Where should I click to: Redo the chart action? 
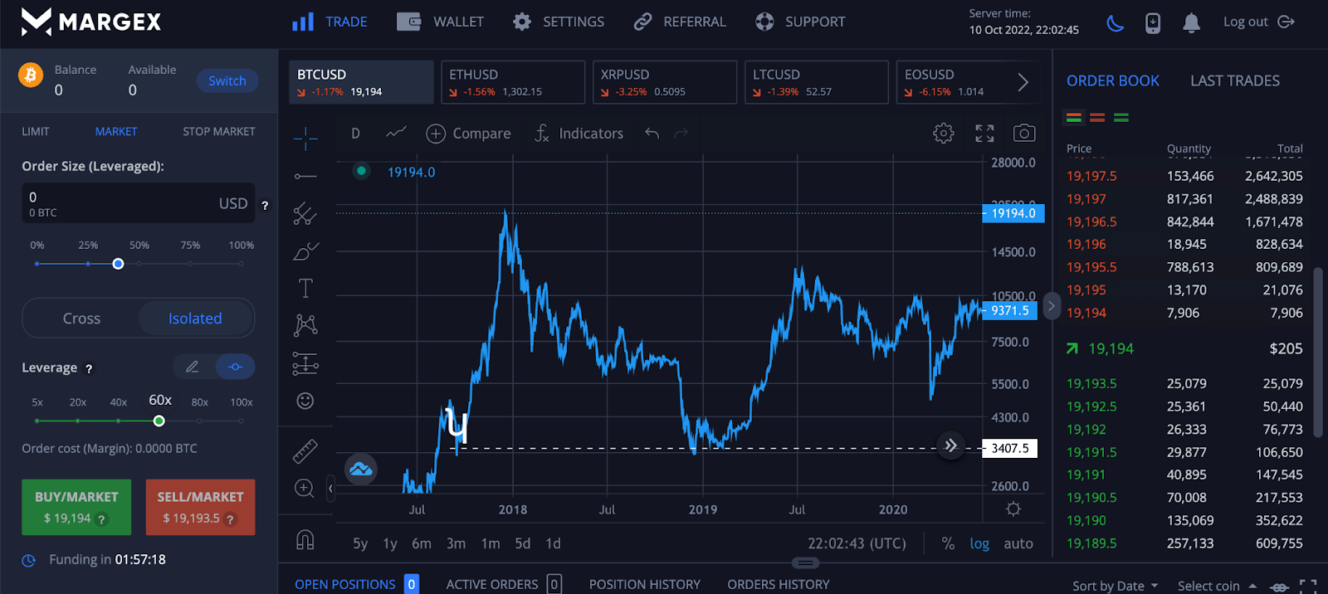tap(681, 133)
